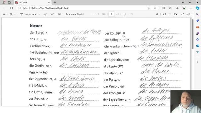Image resolution: width=201 pixels, height=113 pixels.
Task: Click the page number input field
Action: click(111, 14)
